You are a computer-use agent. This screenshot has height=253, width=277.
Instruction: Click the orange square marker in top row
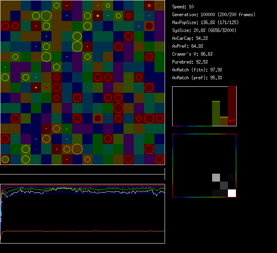point(149,6)
